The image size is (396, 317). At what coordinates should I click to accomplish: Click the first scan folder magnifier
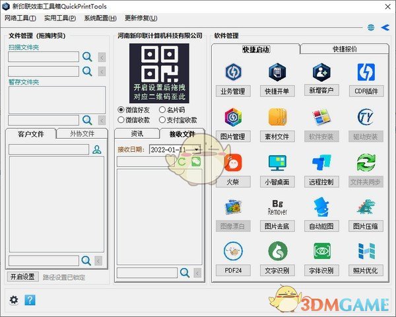(x=87, y=57)
